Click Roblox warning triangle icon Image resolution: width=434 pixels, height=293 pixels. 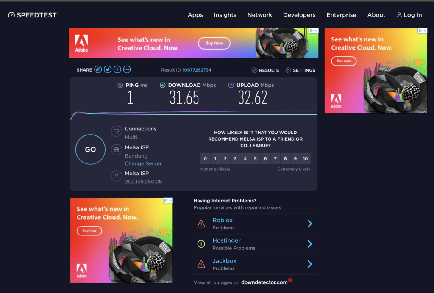201,224
